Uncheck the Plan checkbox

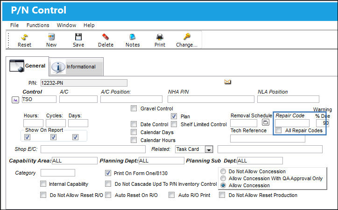[174, 116]
